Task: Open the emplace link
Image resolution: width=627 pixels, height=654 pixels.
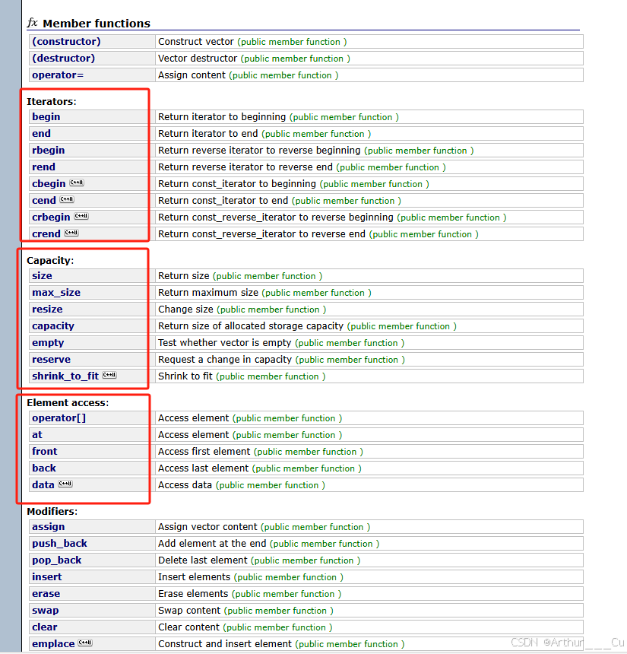Action: (53, 644)
